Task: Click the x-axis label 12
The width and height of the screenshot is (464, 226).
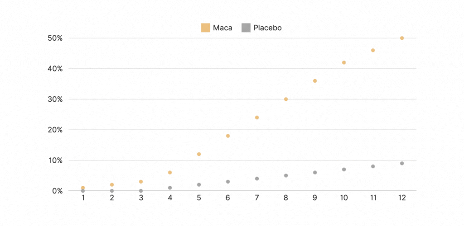Action: [402, 198]
